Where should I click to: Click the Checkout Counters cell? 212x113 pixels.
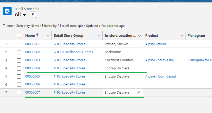click(119, 60)
